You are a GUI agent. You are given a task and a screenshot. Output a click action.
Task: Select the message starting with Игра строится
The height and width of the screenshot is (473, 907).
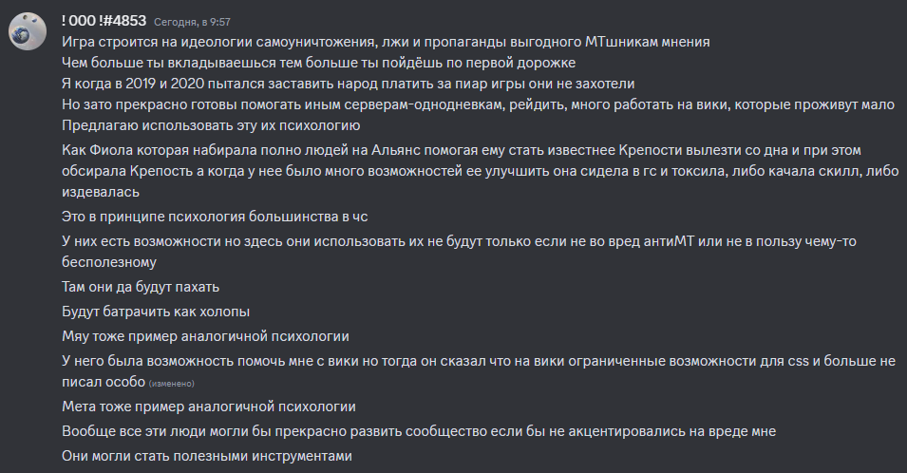(385, 43)
